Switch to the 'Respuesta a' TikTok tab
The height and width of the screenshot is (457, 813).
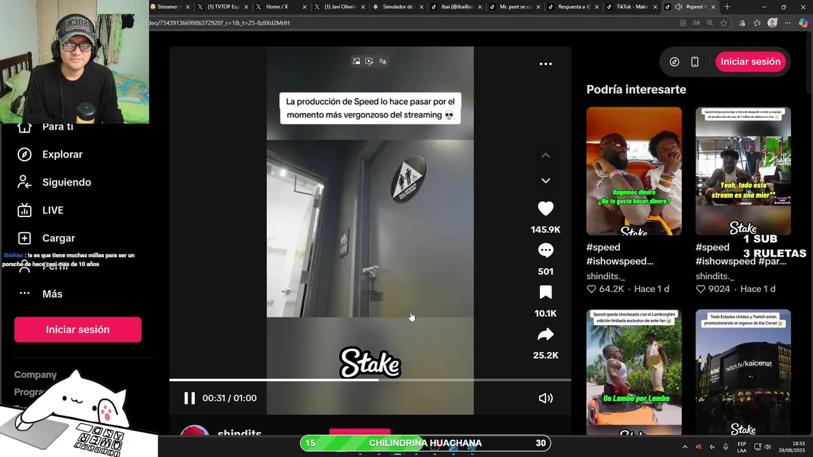pos(574,7)
